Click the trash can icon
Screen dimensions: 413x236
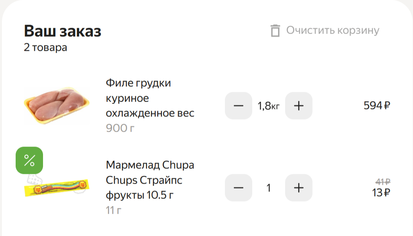coord(275,30)
